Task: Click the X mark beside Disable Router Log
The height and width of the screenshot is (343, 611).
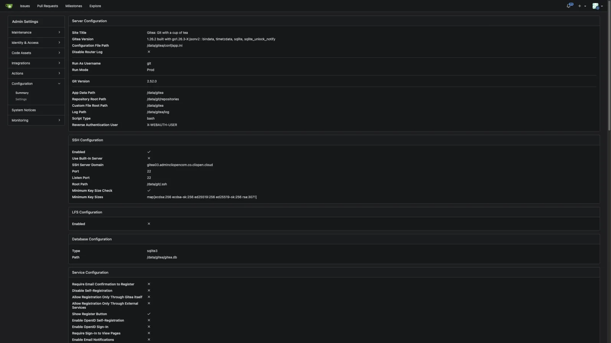Action: (149, 52)
